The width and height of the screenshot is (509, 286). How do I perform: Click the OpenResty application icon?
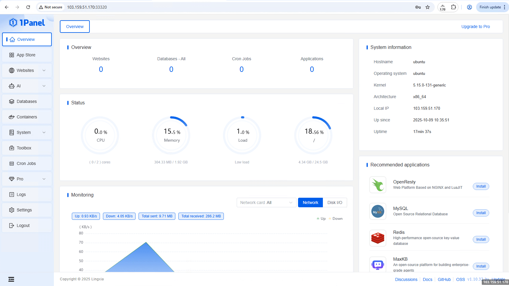378,185
